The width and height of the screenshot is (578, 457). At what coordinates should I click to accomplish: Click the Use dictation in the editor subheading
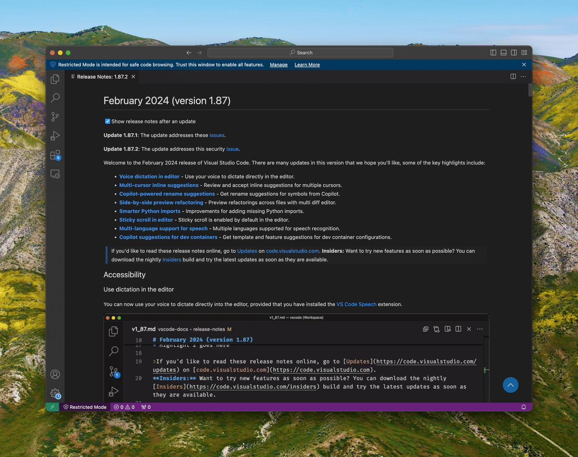coord(139,289)
